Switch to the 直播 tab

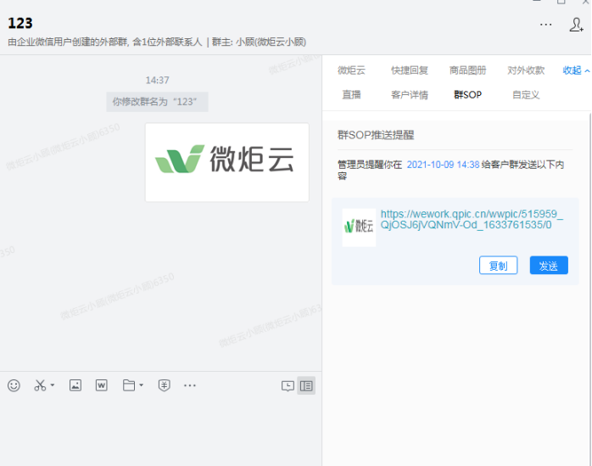(351, 94)
